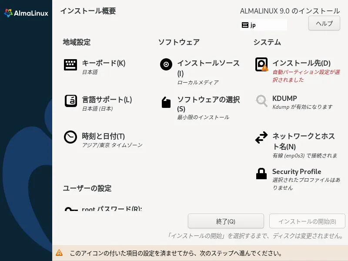Click the Kdump が有効になります text
348x261 pixels.
point(302,107)
